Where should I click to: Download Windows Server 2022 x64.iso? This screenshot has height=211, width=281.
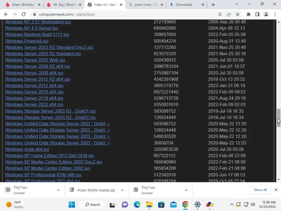[x=34, y=104]
